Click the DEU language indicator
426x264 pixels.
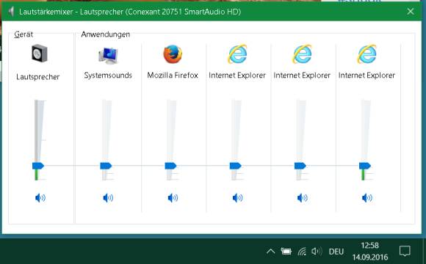336,252
